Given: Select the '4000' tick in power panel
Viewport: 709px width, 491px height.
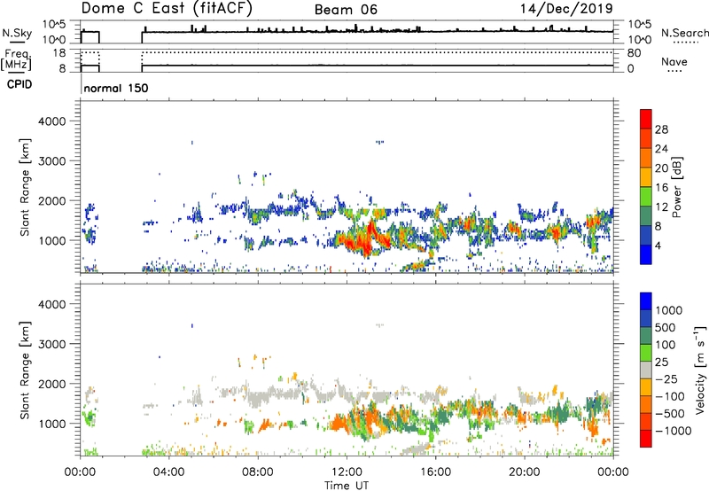Looking at the screenshot, I should point(51,121).
